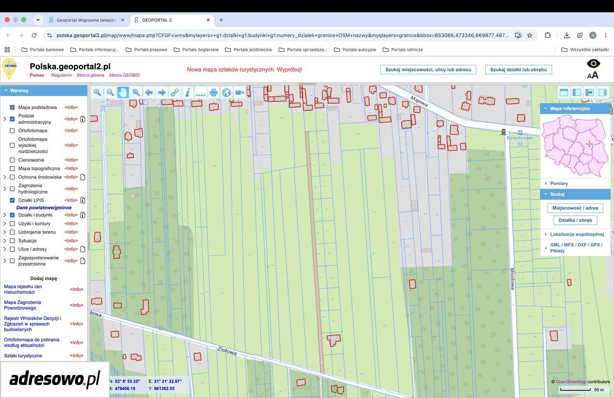Click Szukaj działki lub obrębu button
614x398 pixels.
click(519, 70)
